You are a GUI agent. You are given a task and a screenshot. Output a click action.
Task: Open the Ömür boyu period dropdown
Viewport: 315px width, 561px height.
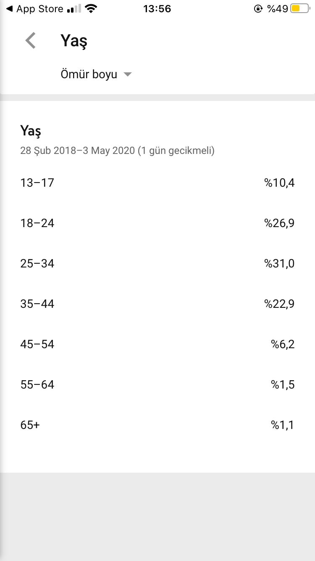point(96,74)
